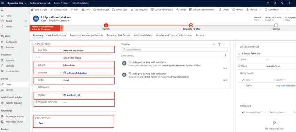
Task: Click the Delete command
Action: point(224,10)
